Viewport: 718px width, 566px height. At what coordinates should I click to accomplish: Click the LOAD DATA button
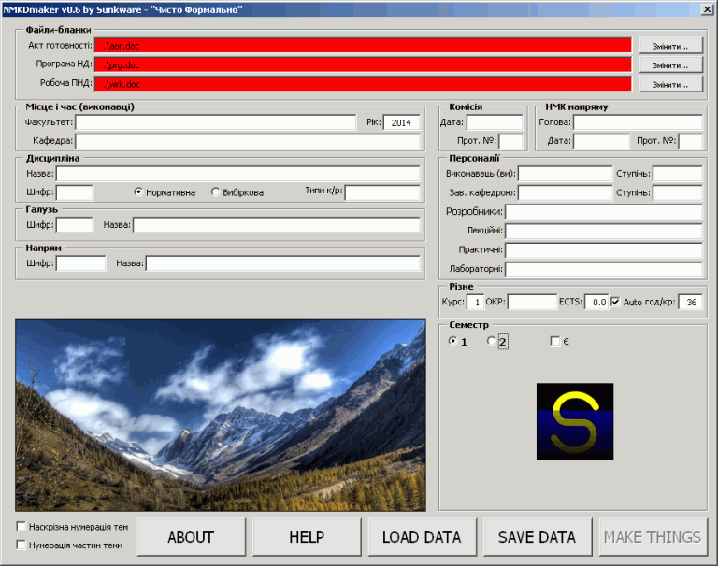422,537
